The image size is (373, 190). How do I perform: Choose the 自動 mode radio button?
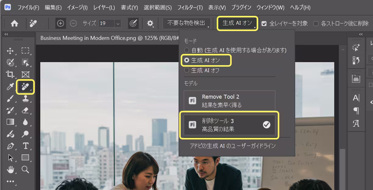pos(187,50)
